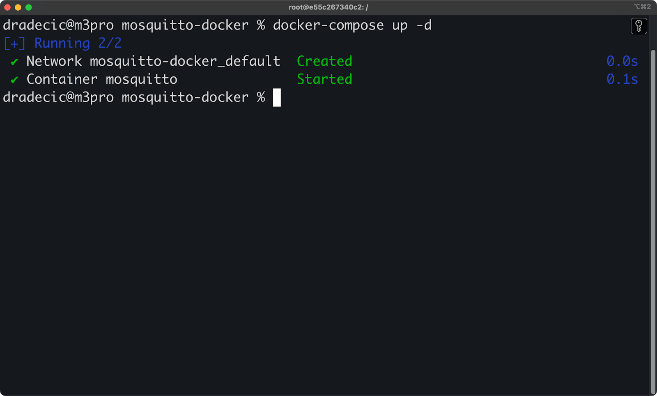Click the [+] Running 2/2 status line
Image resolution: width=657 pixels, height=396 pixels.
point(62,43)
